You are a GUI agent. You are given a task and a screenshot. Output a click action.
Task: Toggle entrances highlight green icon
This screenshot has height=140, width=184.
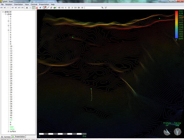click(x=33, y=8)
